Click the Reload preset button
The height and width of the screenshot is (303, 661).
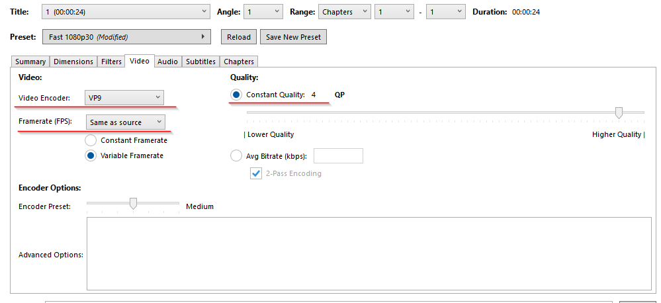coord(239,36)
